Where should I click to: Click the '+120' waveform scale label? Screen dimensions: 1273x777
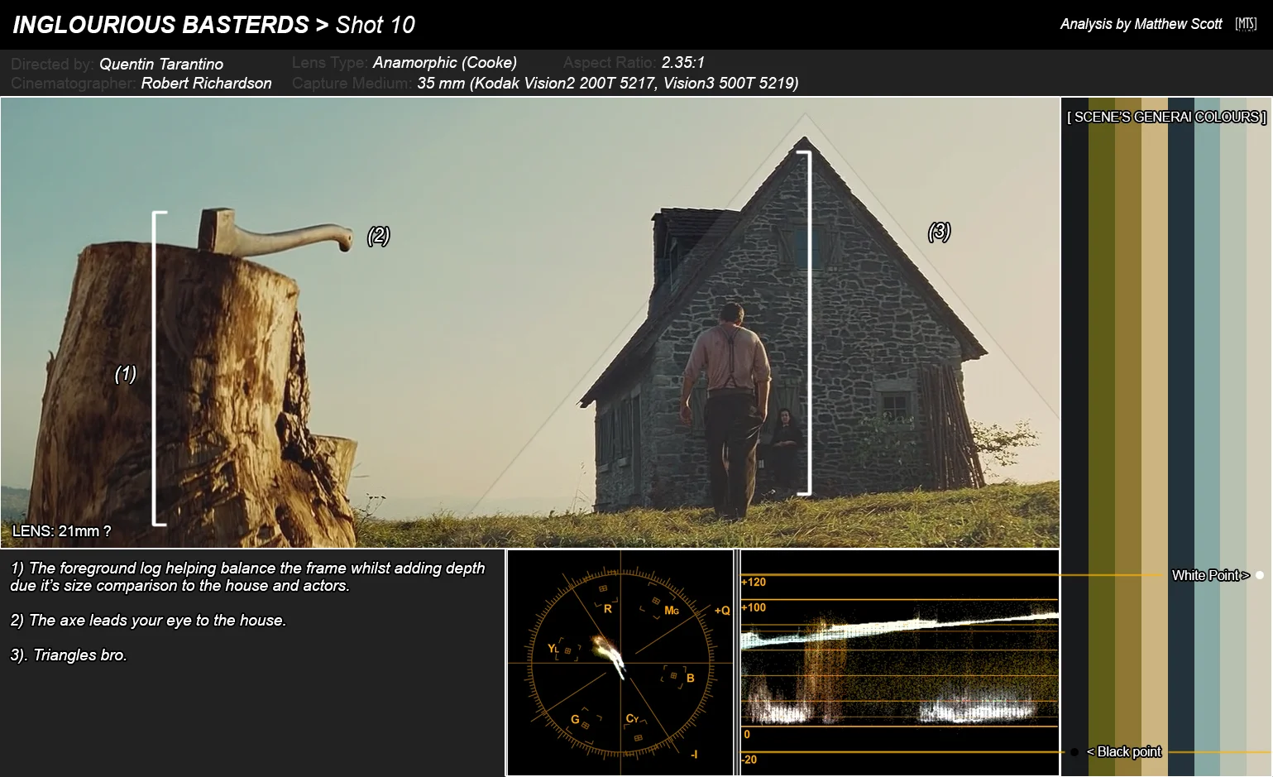point(754,583)
